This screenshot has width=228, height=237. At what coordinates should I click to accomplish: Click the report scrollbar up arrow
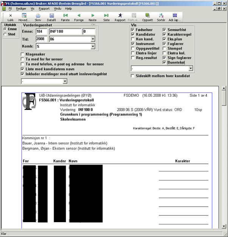coord(224,88)
